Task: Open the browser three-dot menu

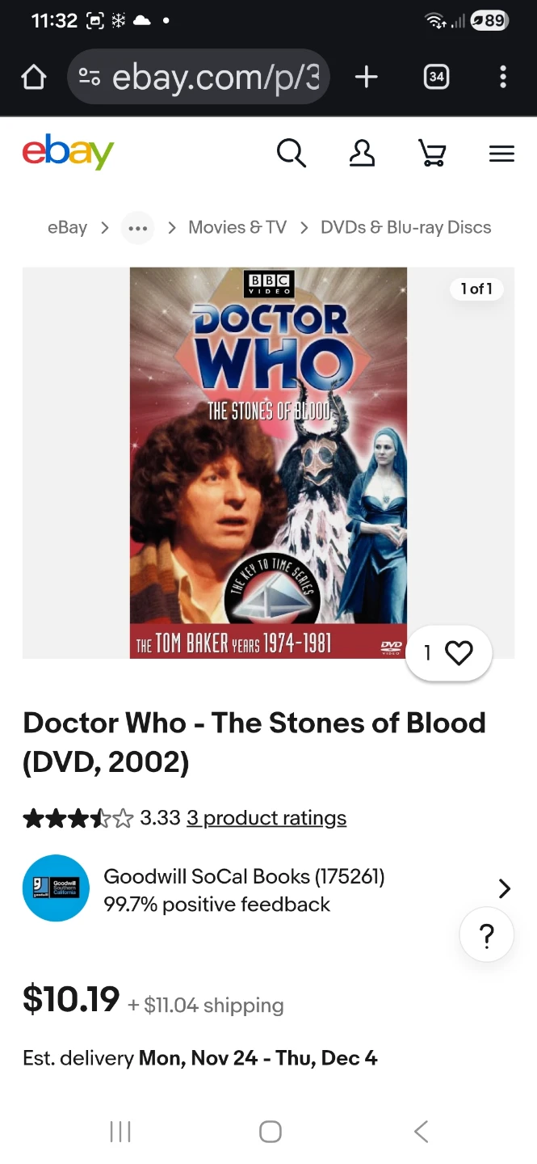Action: click(x=502, y=77)
